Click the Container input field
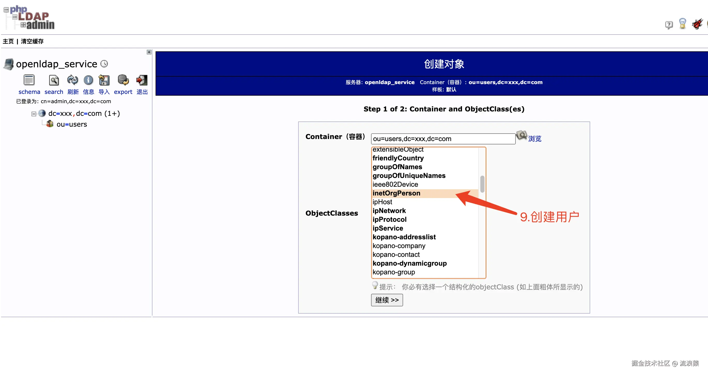The height and width of the screenshot is (376, 708). [443, 139]
